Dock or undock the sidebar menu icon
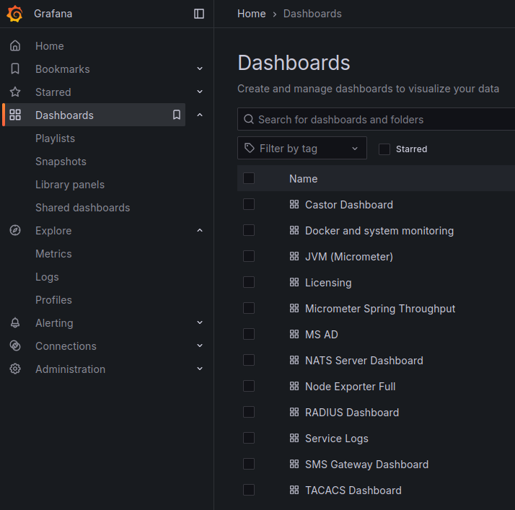 199,14
